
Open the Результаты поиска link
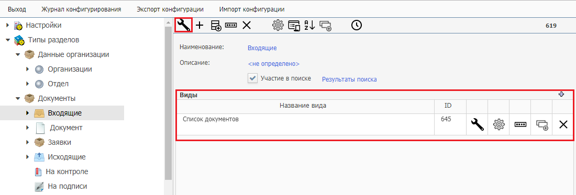coord(349,79)
